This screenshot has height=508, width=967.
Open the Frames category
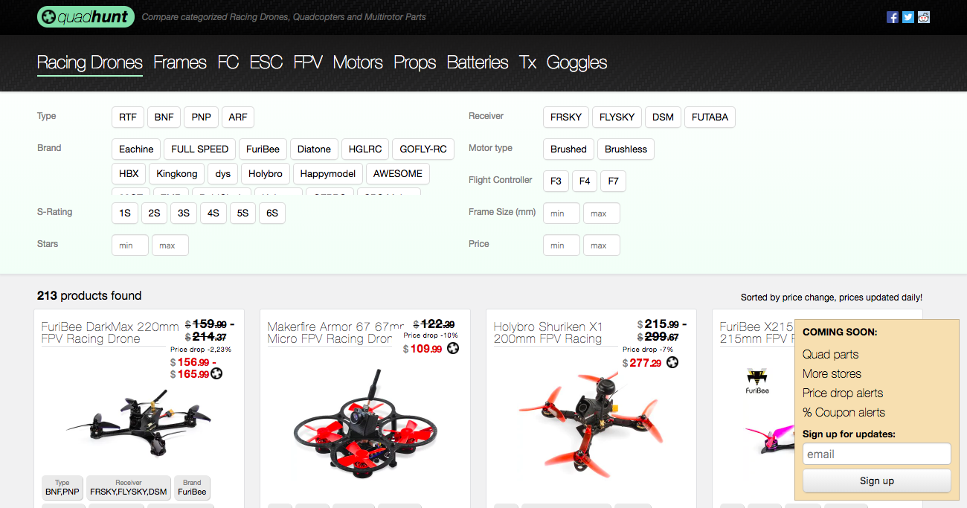point(180,62)
